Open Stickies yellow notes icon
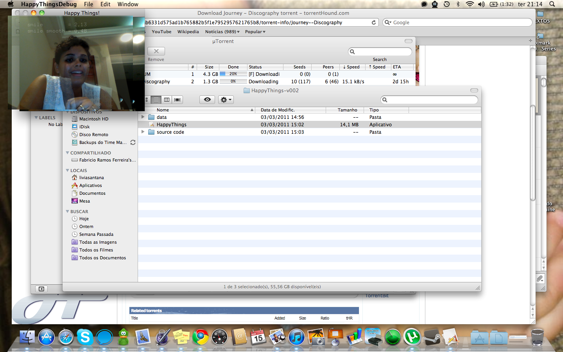Screen dimensions: 563x352 point(181,337)
